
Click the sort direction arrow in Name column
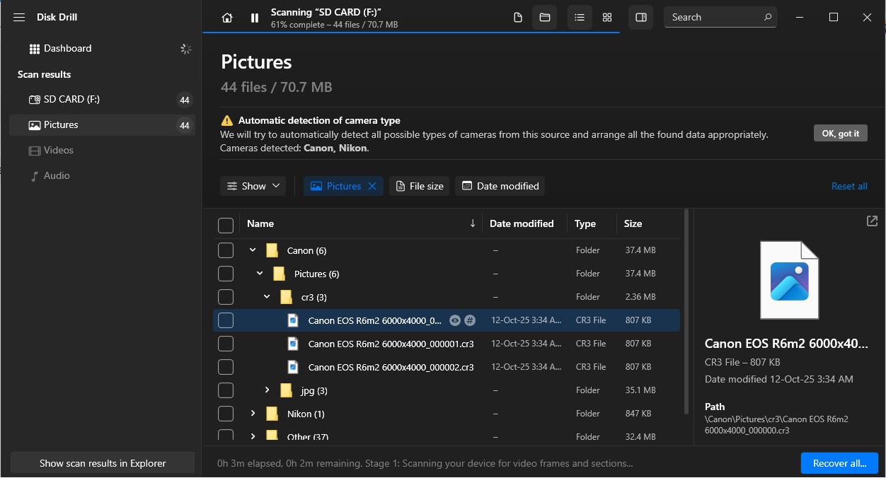click(473, 223)
